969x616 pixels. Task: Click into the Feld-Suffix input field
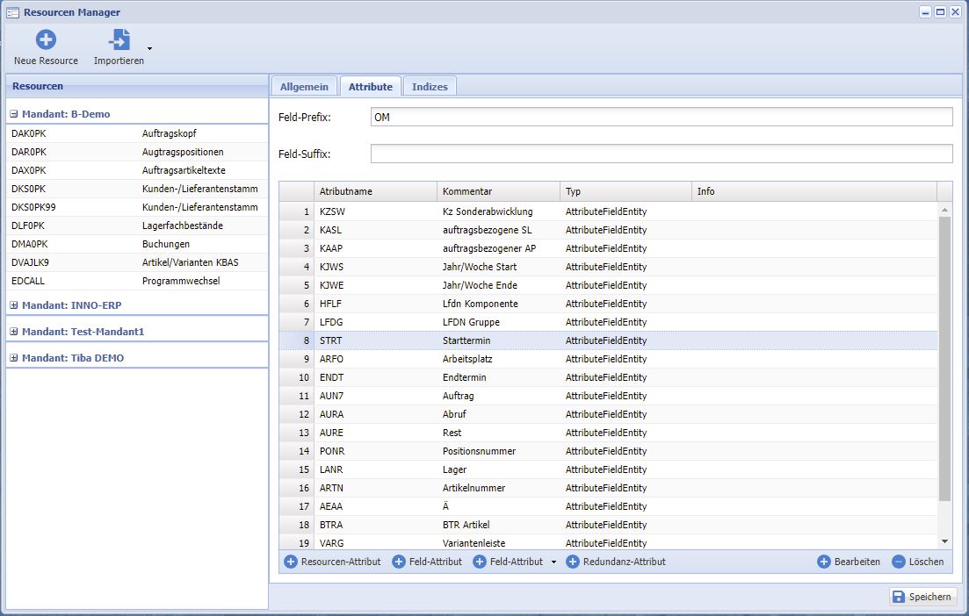click(x=661, y=154)
